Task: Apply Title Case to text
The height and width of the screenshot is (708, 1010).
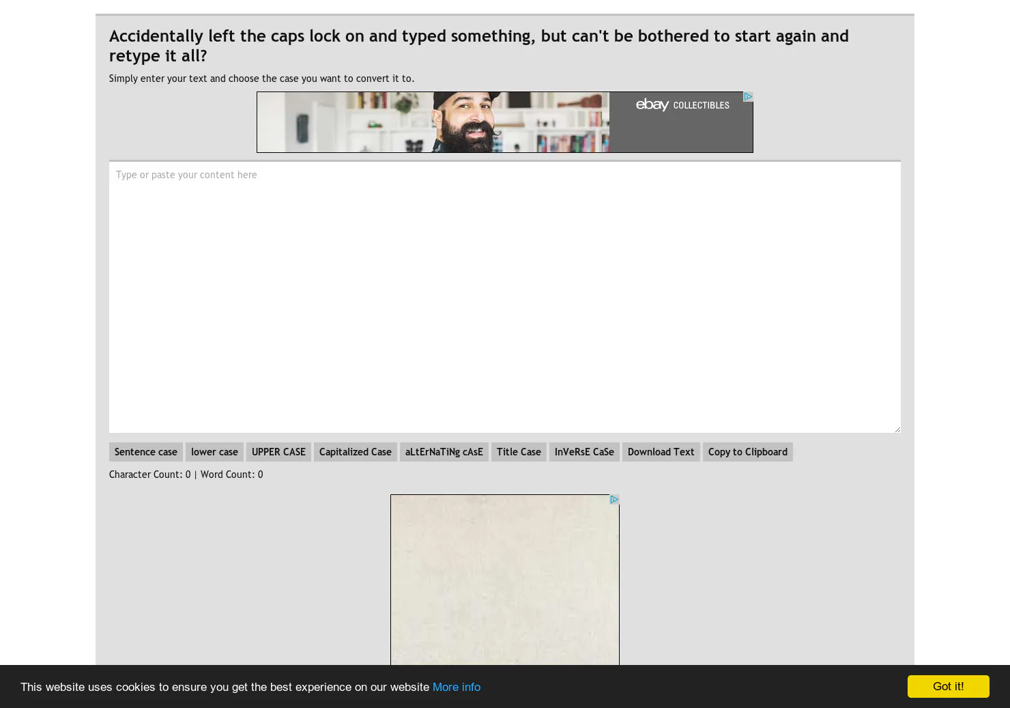Action: click(x=519, y=452)
